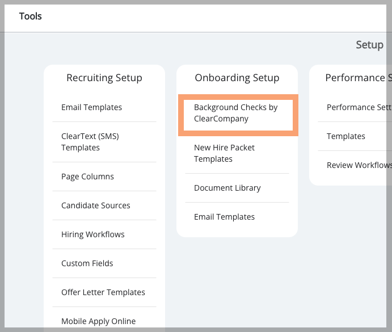Open Offer Letter Templates
This screenshot has width=392, height=332.
pos(103,292)
